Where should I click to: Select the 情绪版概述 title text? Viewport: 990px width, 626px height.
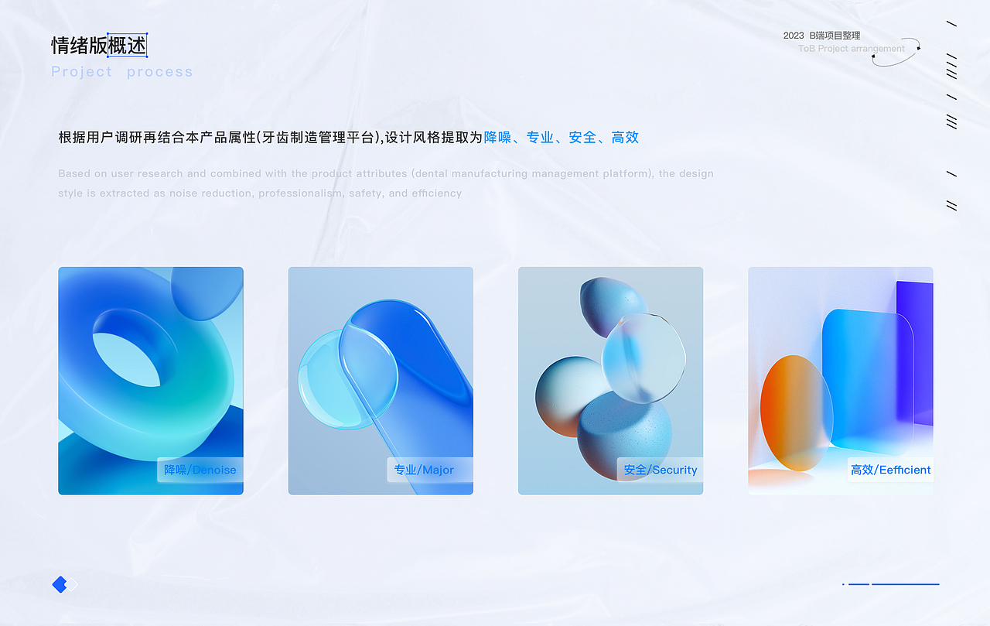(x=99, y=45)
